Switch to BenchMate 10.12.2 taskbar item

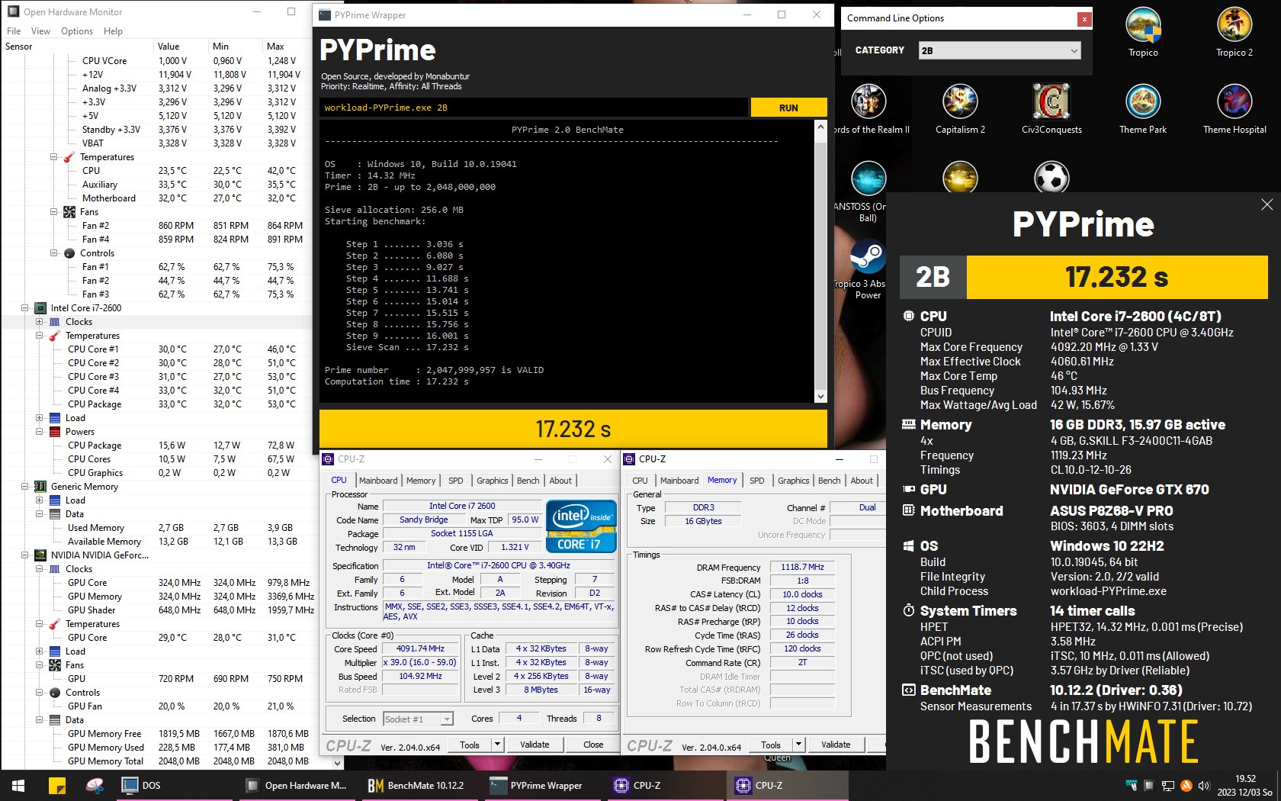418,785
